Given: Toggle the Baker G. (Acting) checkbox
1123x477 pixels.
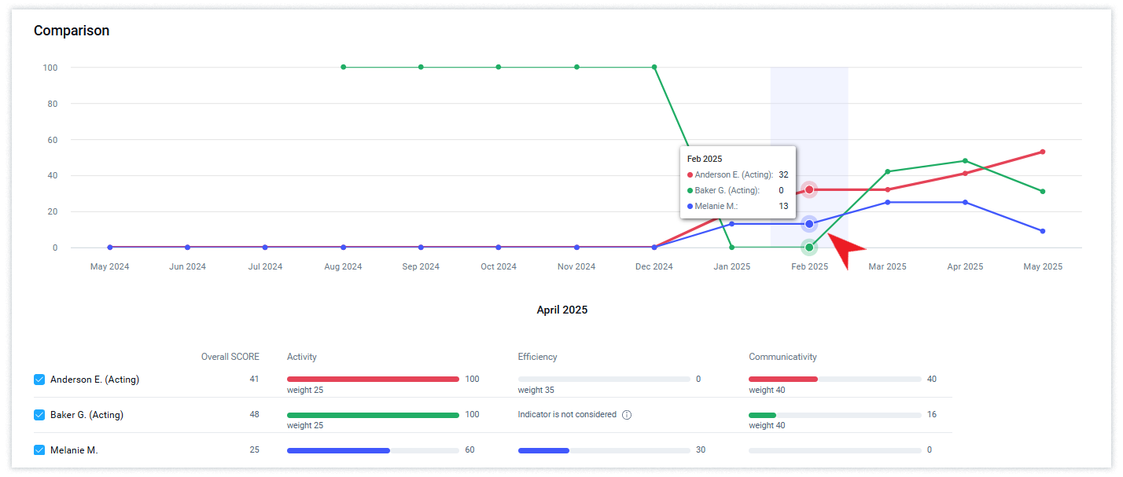Looking at the screenshot, I should (x=39, y=415).
